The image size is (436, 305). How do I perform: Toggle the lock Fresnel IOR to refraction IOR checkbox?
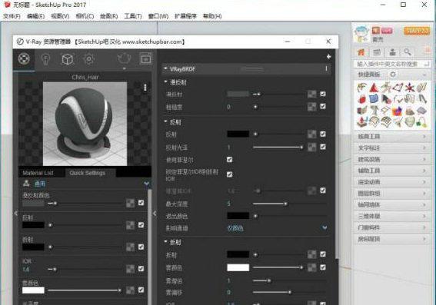pyautogui.click(x=229, y=174)
